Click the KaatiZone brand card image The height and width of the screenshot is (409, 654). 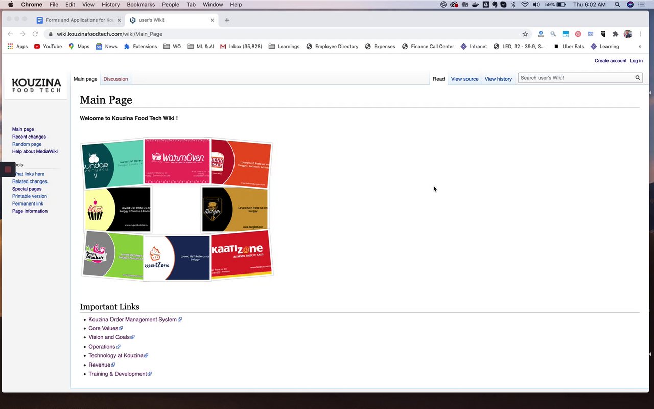point(241,254)
